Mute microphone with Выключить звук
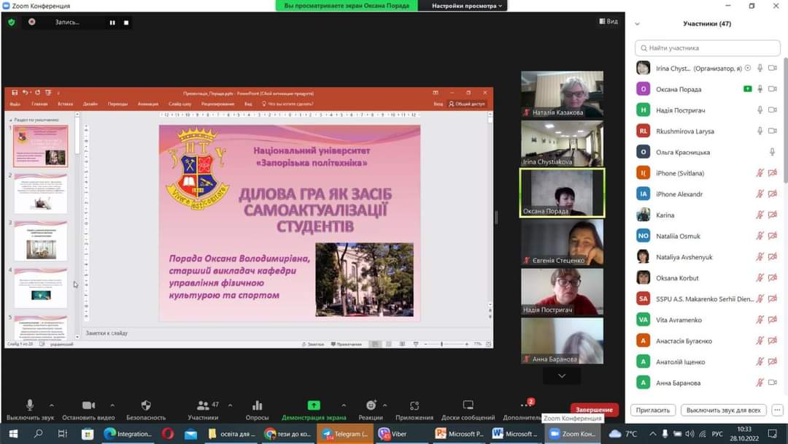 30,405
